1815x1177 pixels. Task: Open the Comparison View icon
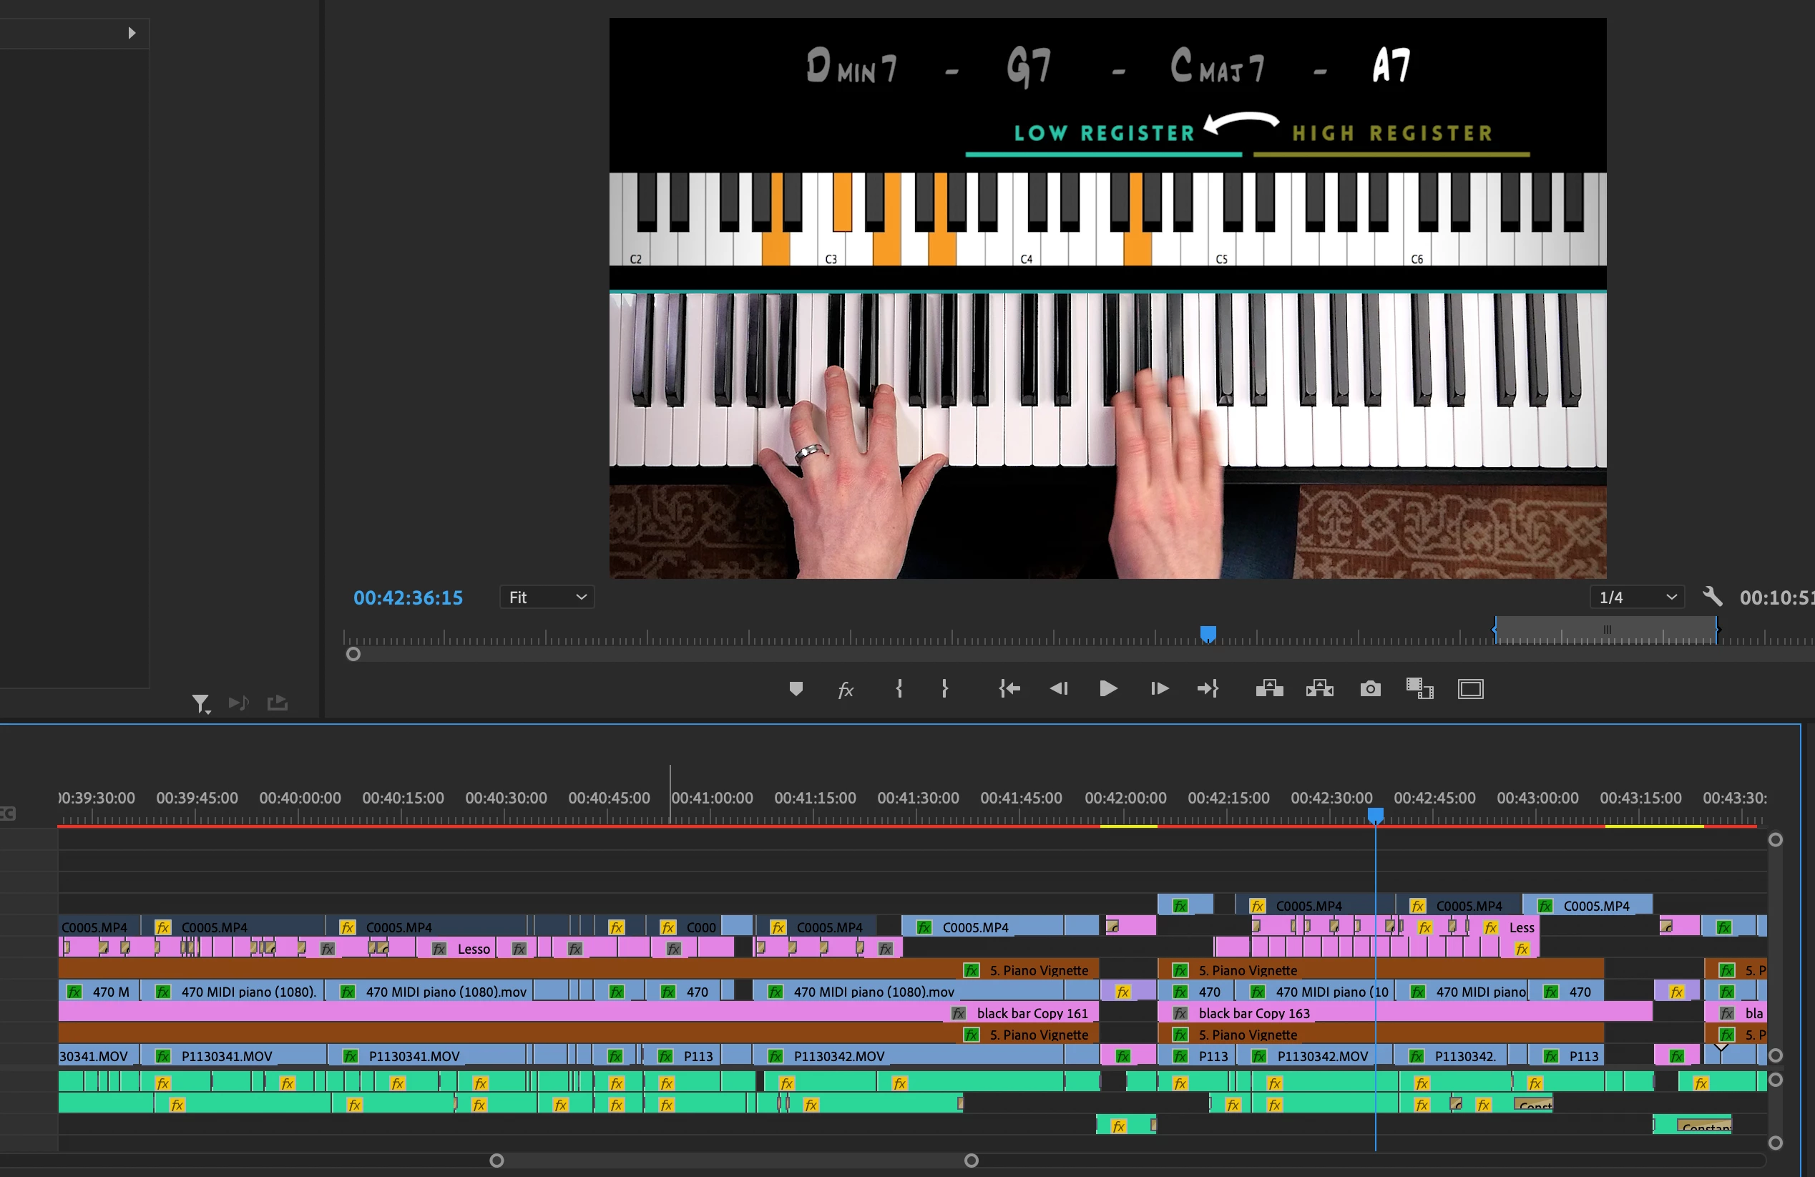click(1419, 689)
